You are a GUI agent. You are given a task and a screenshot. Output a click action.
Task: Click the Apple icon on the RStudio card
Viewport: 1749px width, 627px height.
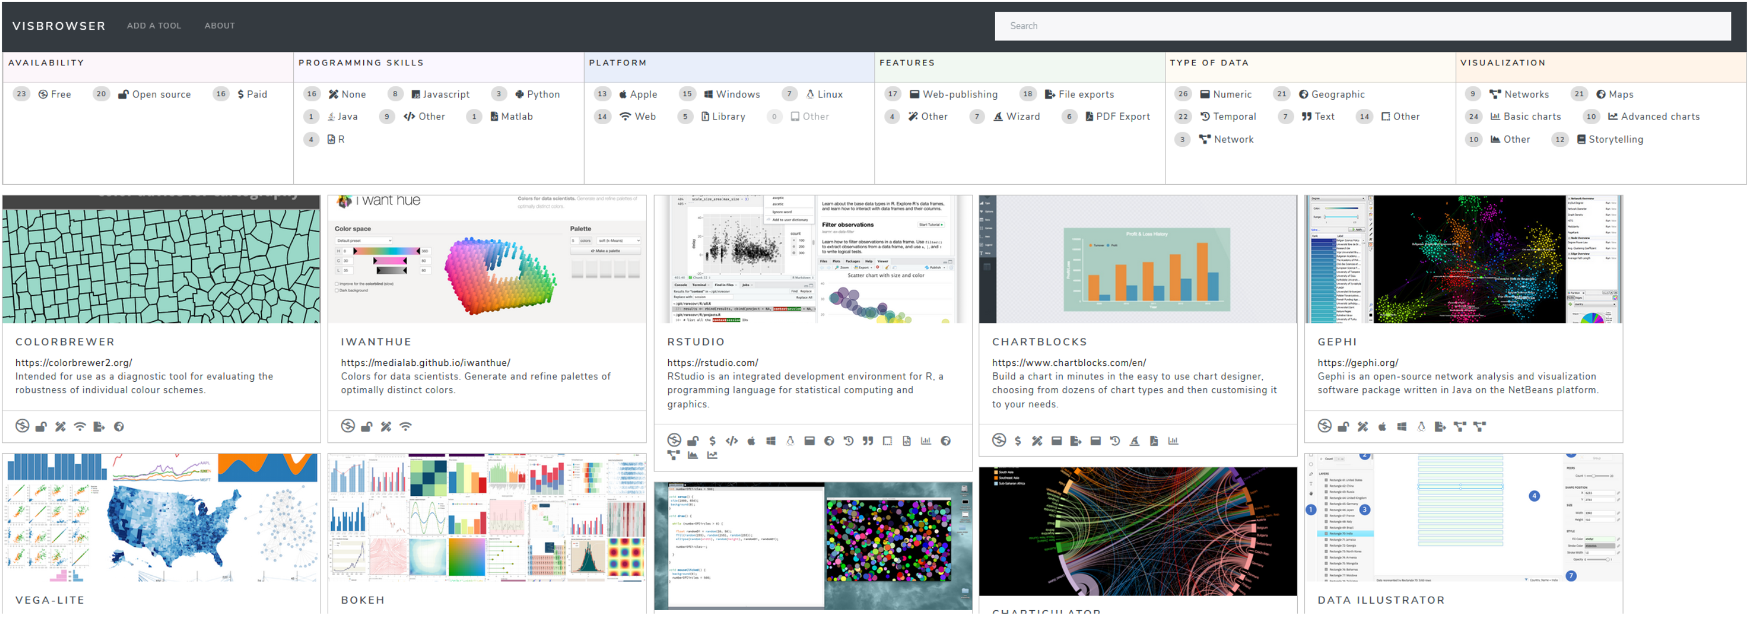pyautogui.click(x=751, y=441)
